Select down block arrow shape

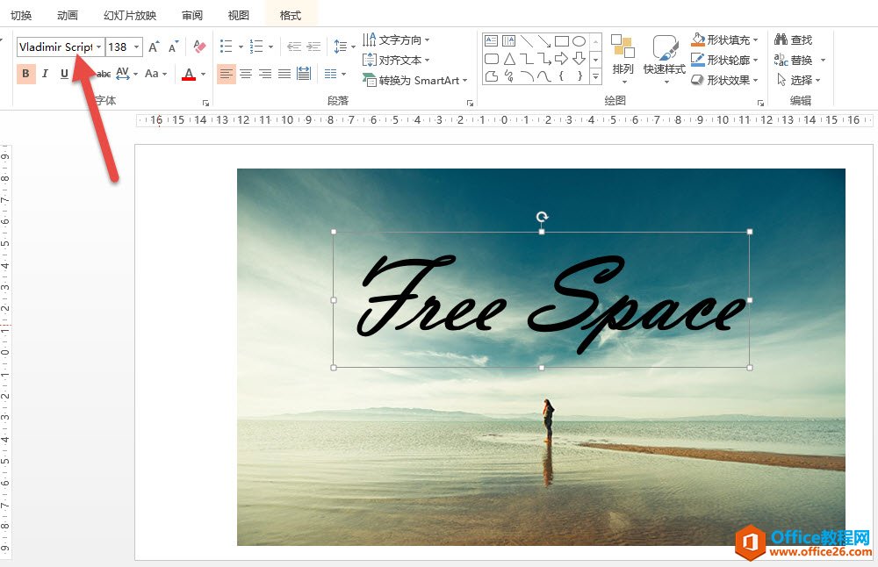click(x=579, y=58)
